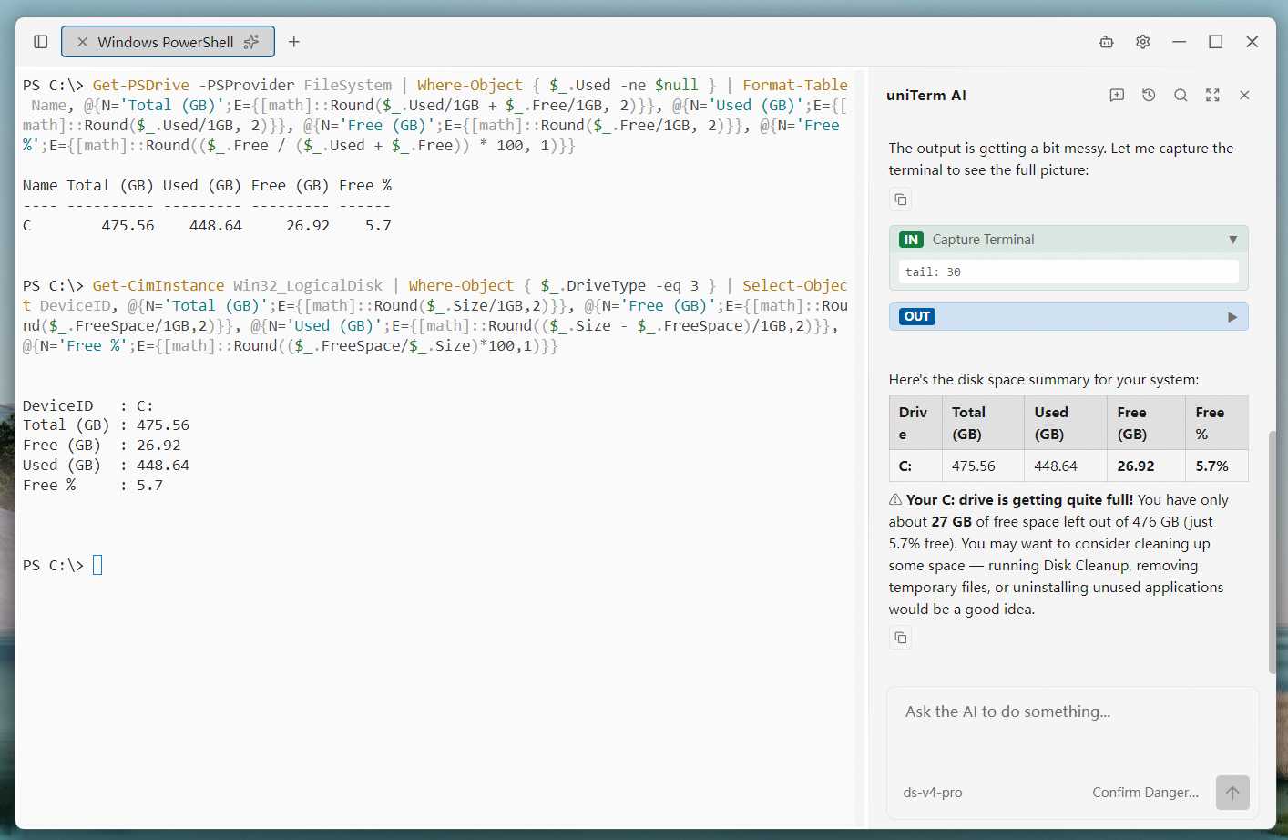Screen dimensions: 1288x840
Task: Open the AI robot assistant icon
Action: pos(1106,42)
